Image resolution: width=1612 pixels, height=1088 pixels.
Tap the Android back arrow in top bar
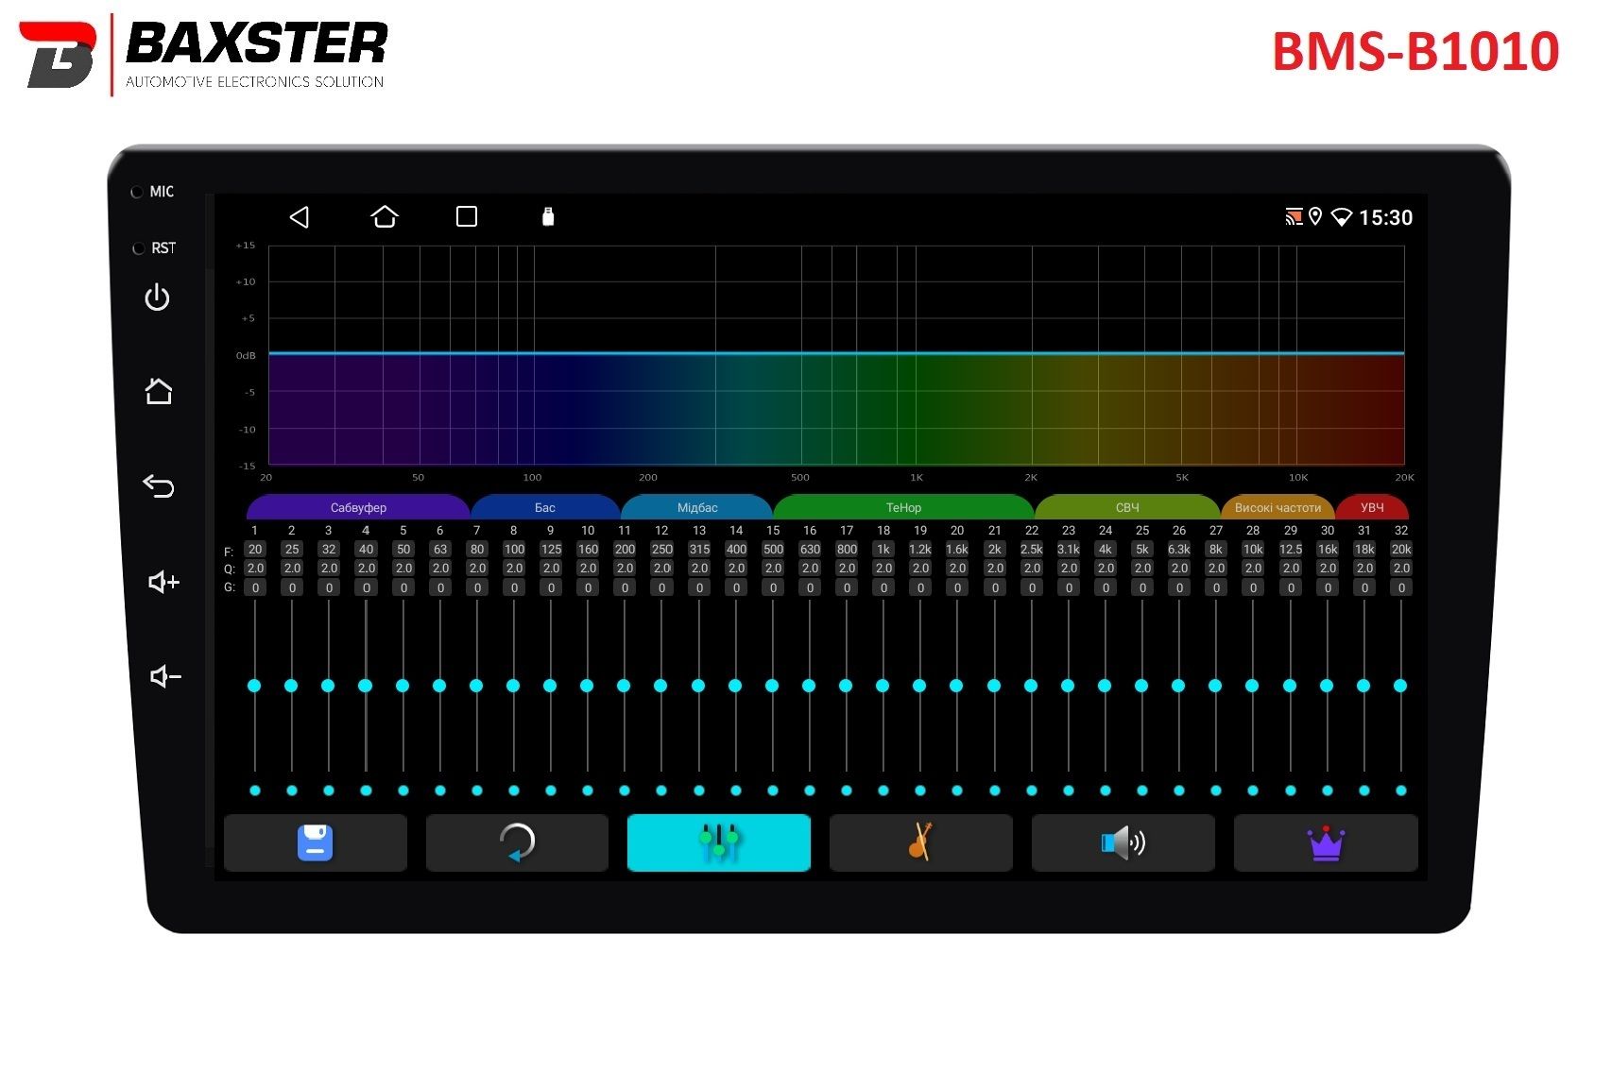300,217
